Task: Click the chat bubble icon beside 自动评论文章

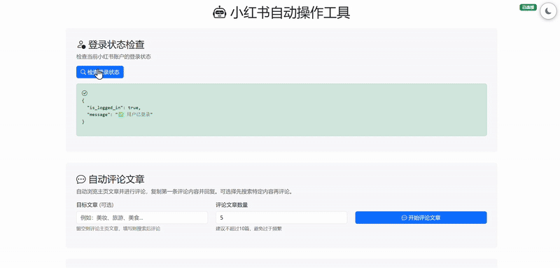Action: click(81, 179)
